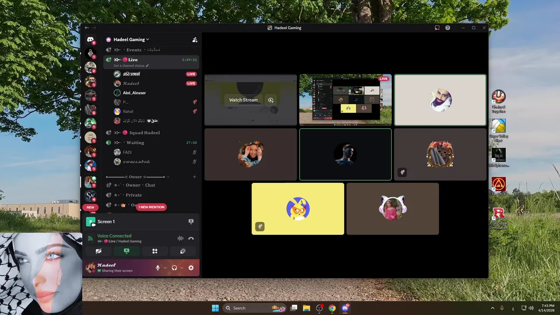This screenshot has height=315, width=560.
Task: Open the Discord help icon in title bar
Action: (x=448, y=28)
